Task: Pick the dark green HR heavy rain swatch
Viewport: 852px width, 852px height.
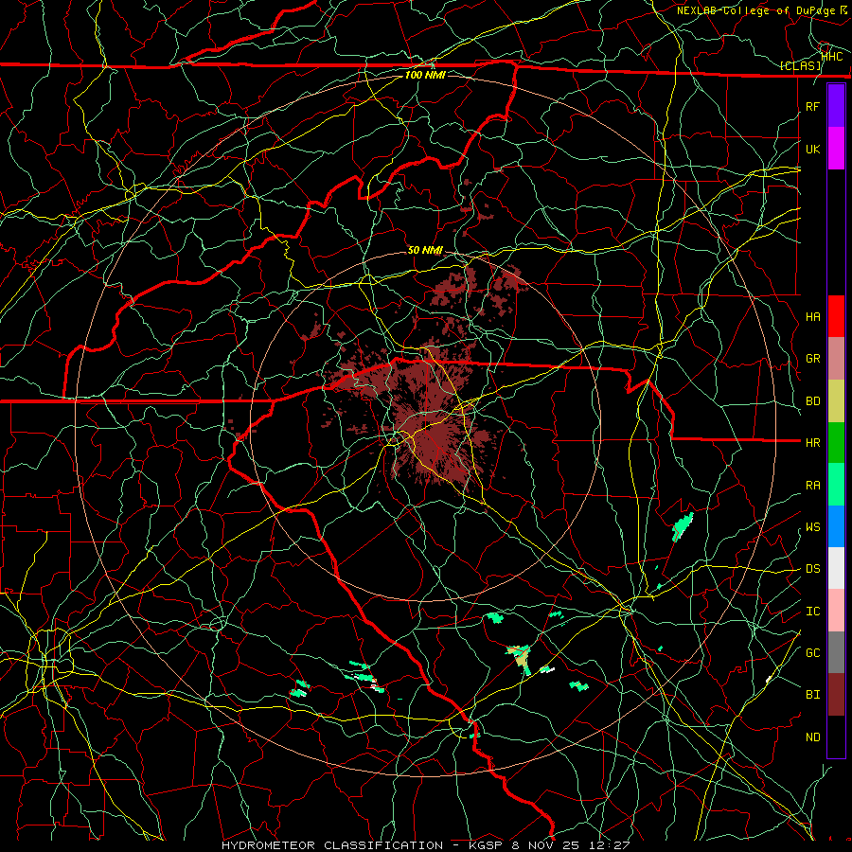Action: point(836,443)
